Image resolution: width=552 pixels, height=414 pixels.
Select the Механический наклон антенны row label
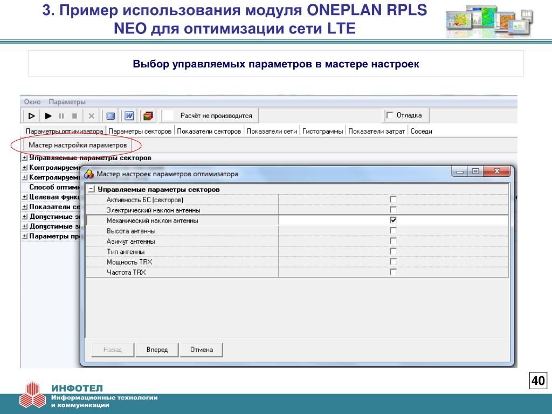click(x=152, y=220)
